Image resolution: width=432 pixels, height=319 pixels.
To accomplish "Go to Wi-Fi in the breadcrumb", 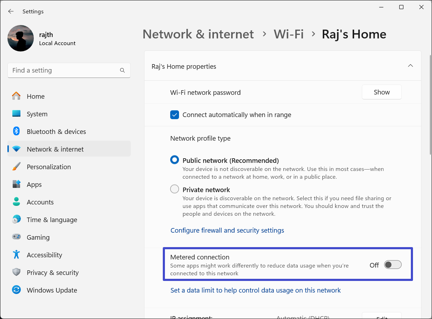I will click(x=289, y=34).
